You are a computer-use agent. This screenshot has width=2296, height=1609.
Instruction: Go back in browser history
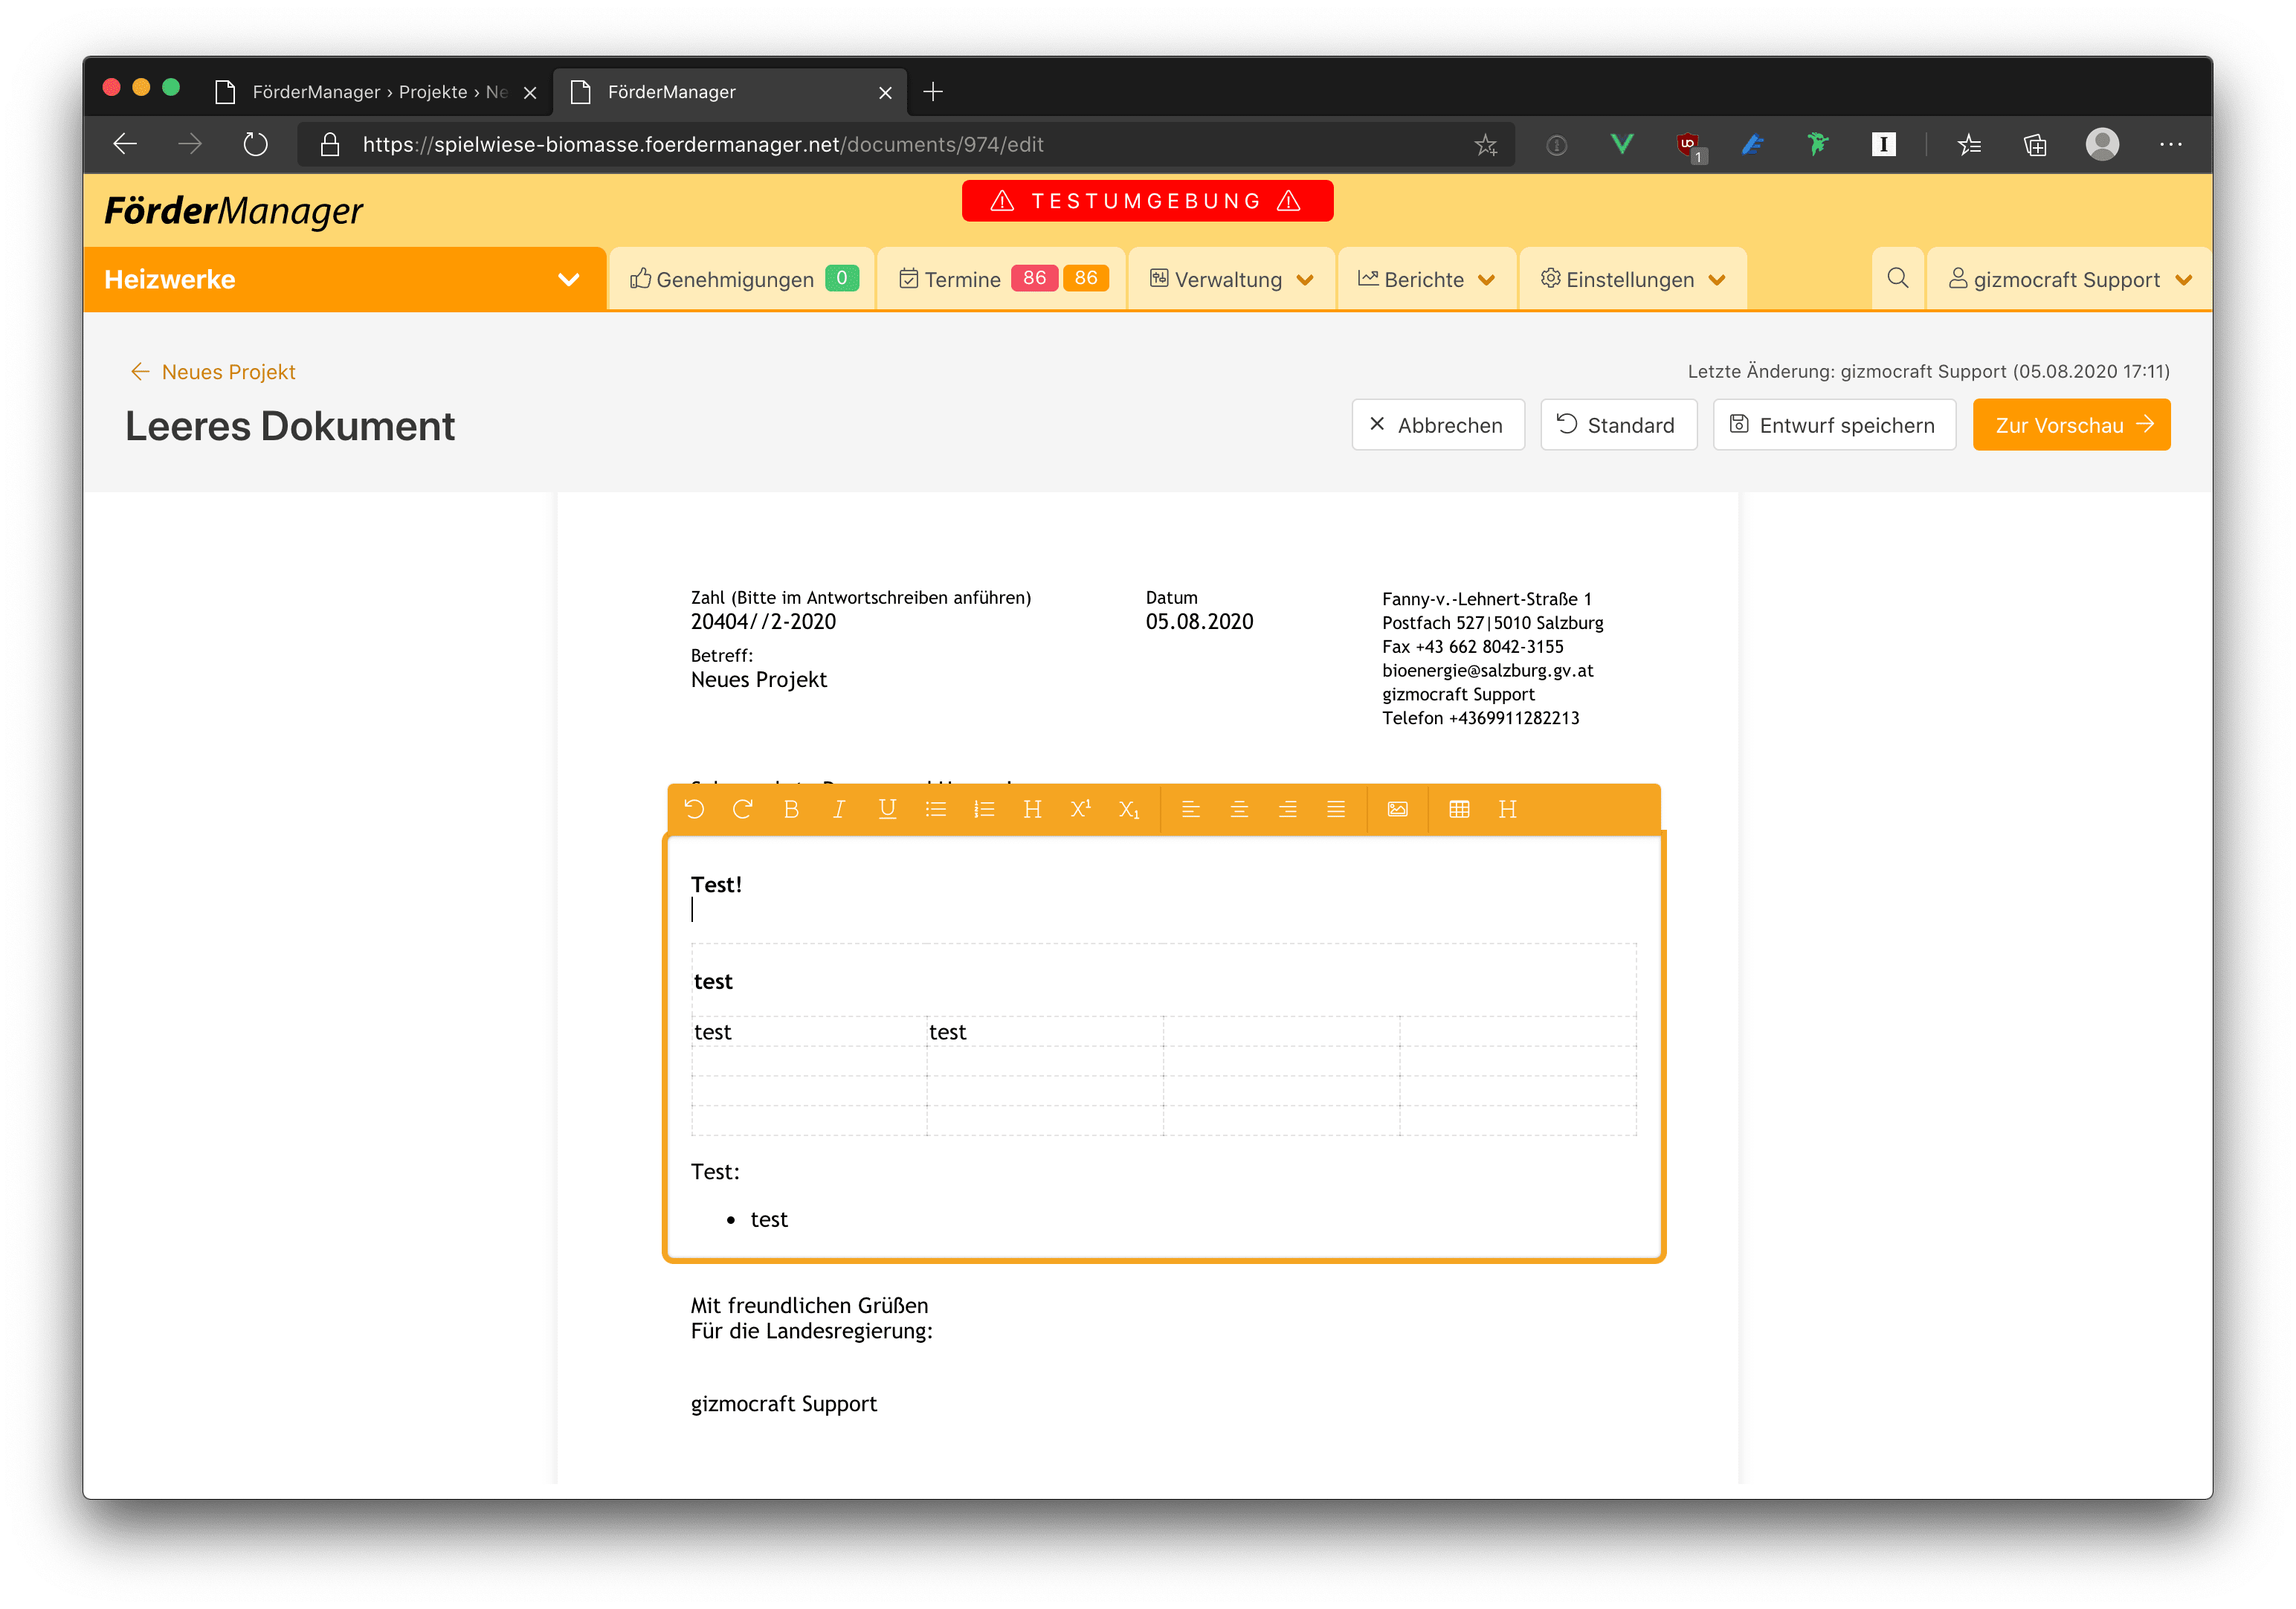click(x=125, y=145)
